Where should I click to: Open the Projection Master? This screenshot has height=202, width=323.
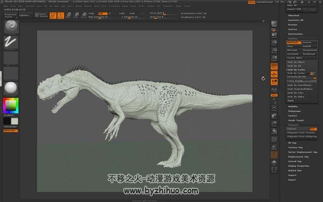pyautogui.click(x=11, y=15)
